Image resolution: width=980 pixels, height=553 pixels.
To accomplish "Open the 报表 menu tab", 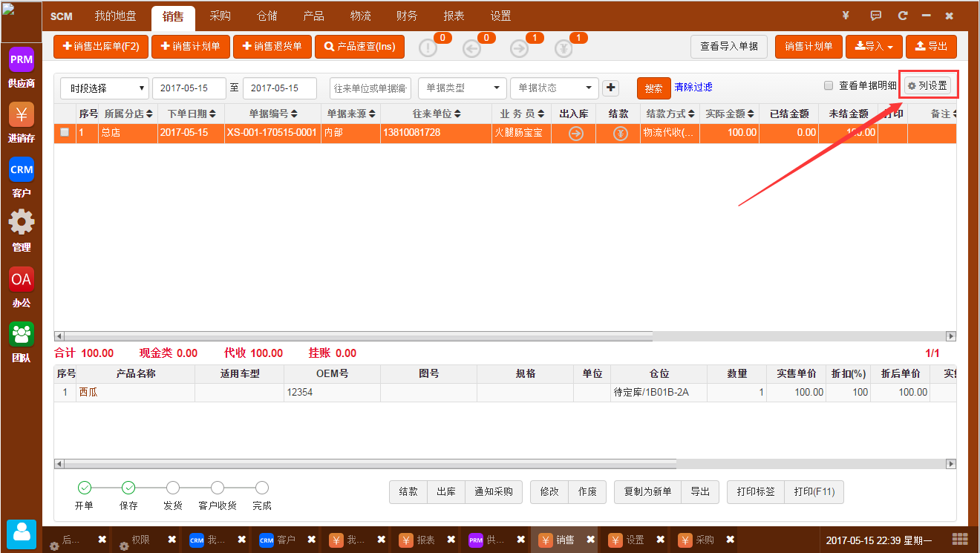I will point(454,16).
